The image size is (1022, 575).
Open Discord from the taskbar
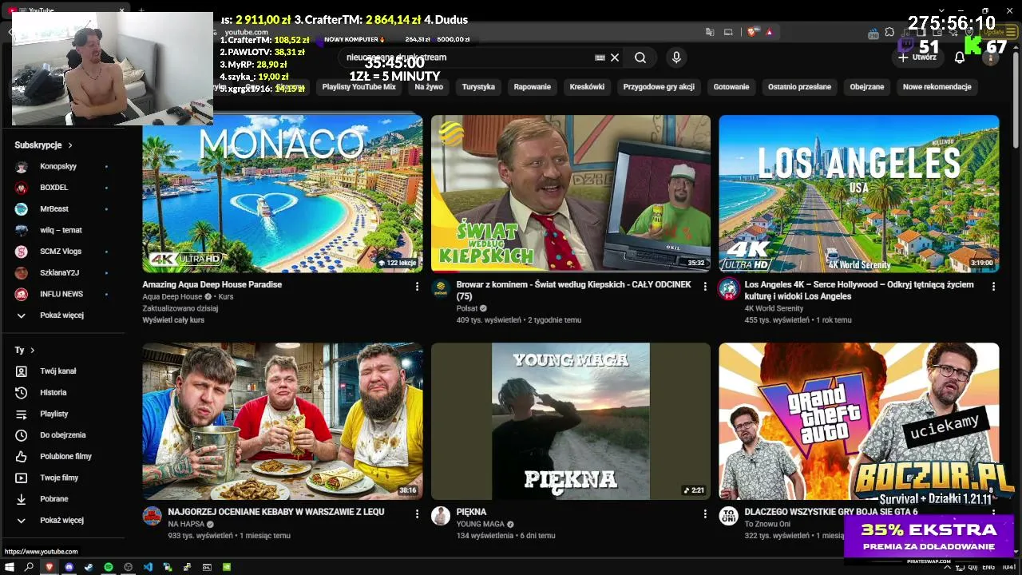point(69,567)
